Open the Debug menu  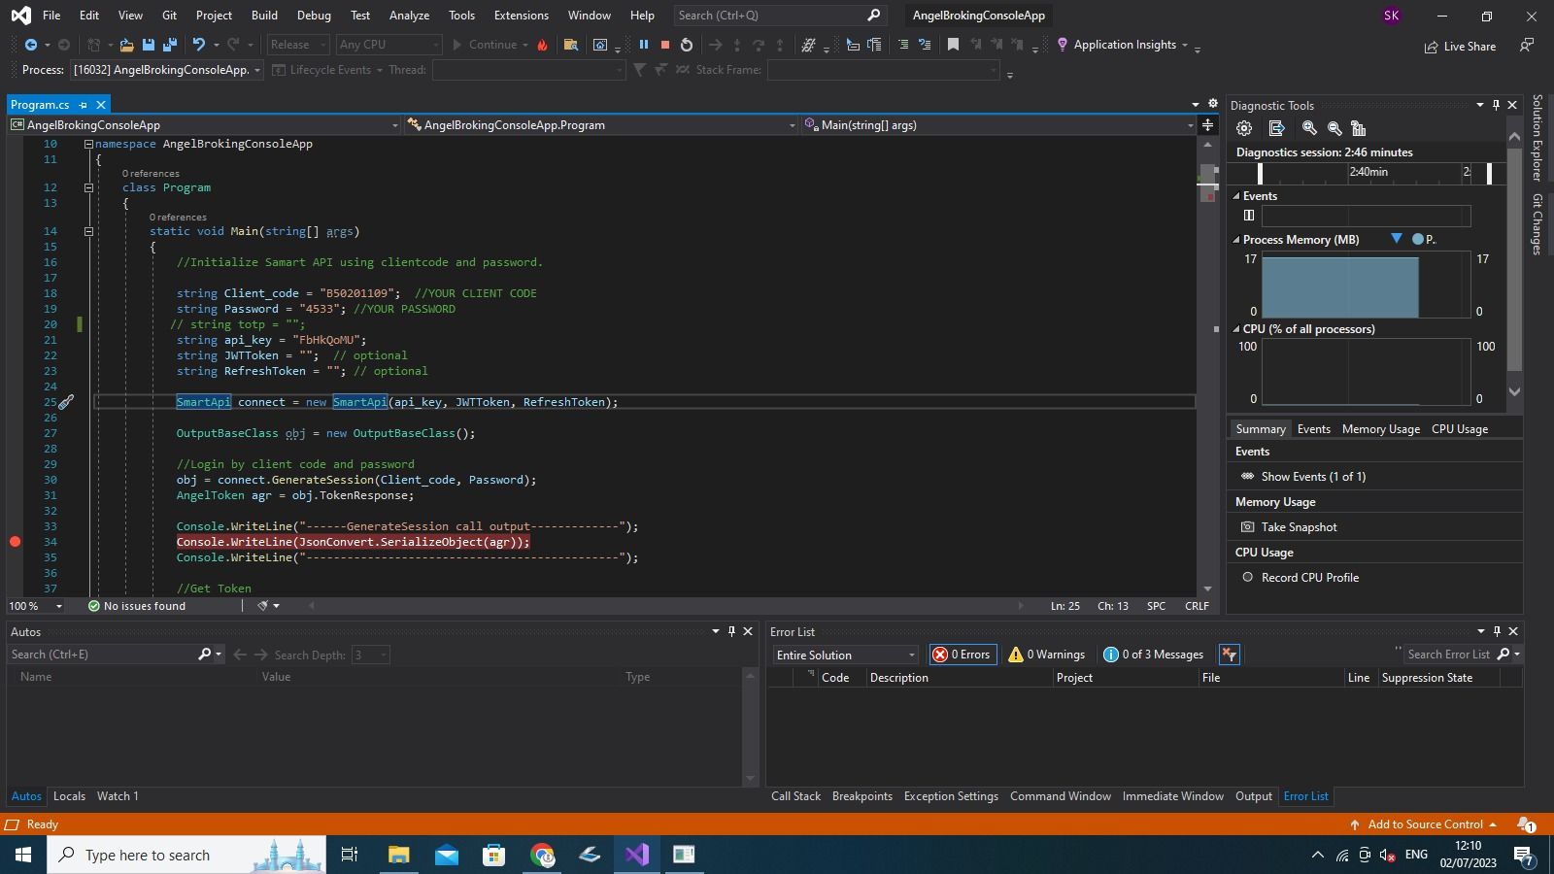[314, 15]
